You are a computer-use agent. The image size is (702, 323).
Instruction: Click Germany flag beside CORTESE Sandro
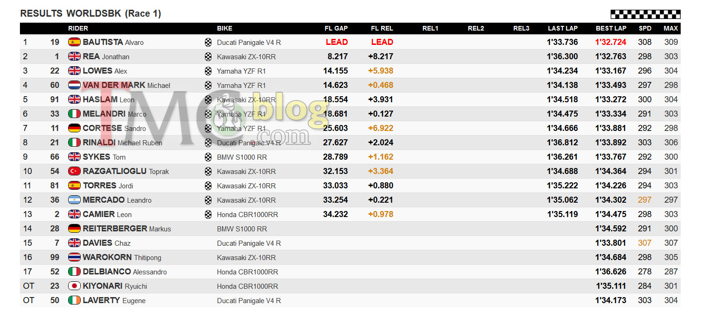tap(74, 128)
